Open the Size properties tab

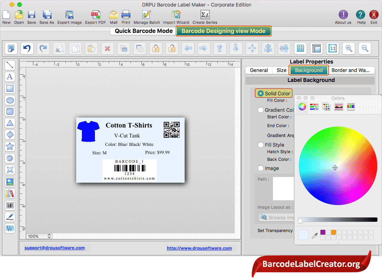point(281,70)
